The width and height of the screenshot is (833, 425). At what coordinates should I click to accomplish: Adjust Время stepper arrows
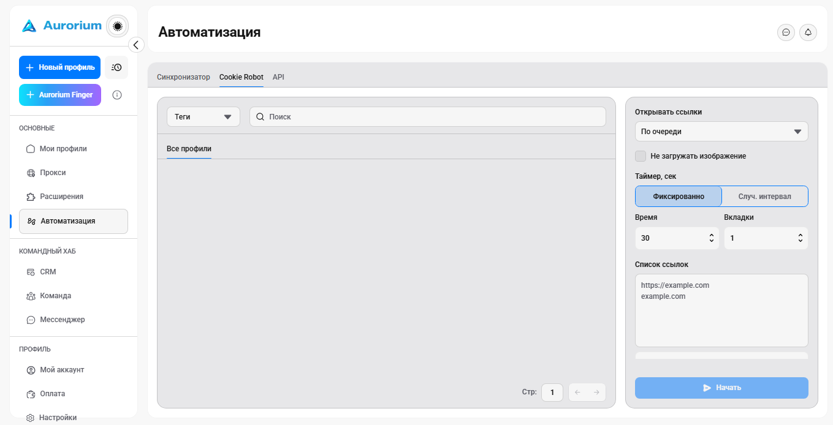coord(712,238)
